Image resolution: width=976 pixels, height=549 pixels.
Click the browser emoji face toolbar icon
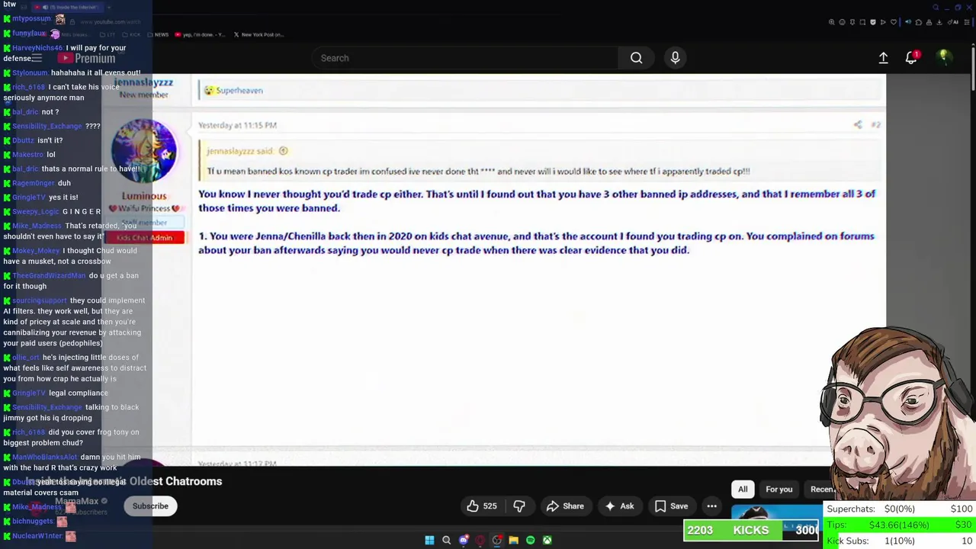coord(842,22)
